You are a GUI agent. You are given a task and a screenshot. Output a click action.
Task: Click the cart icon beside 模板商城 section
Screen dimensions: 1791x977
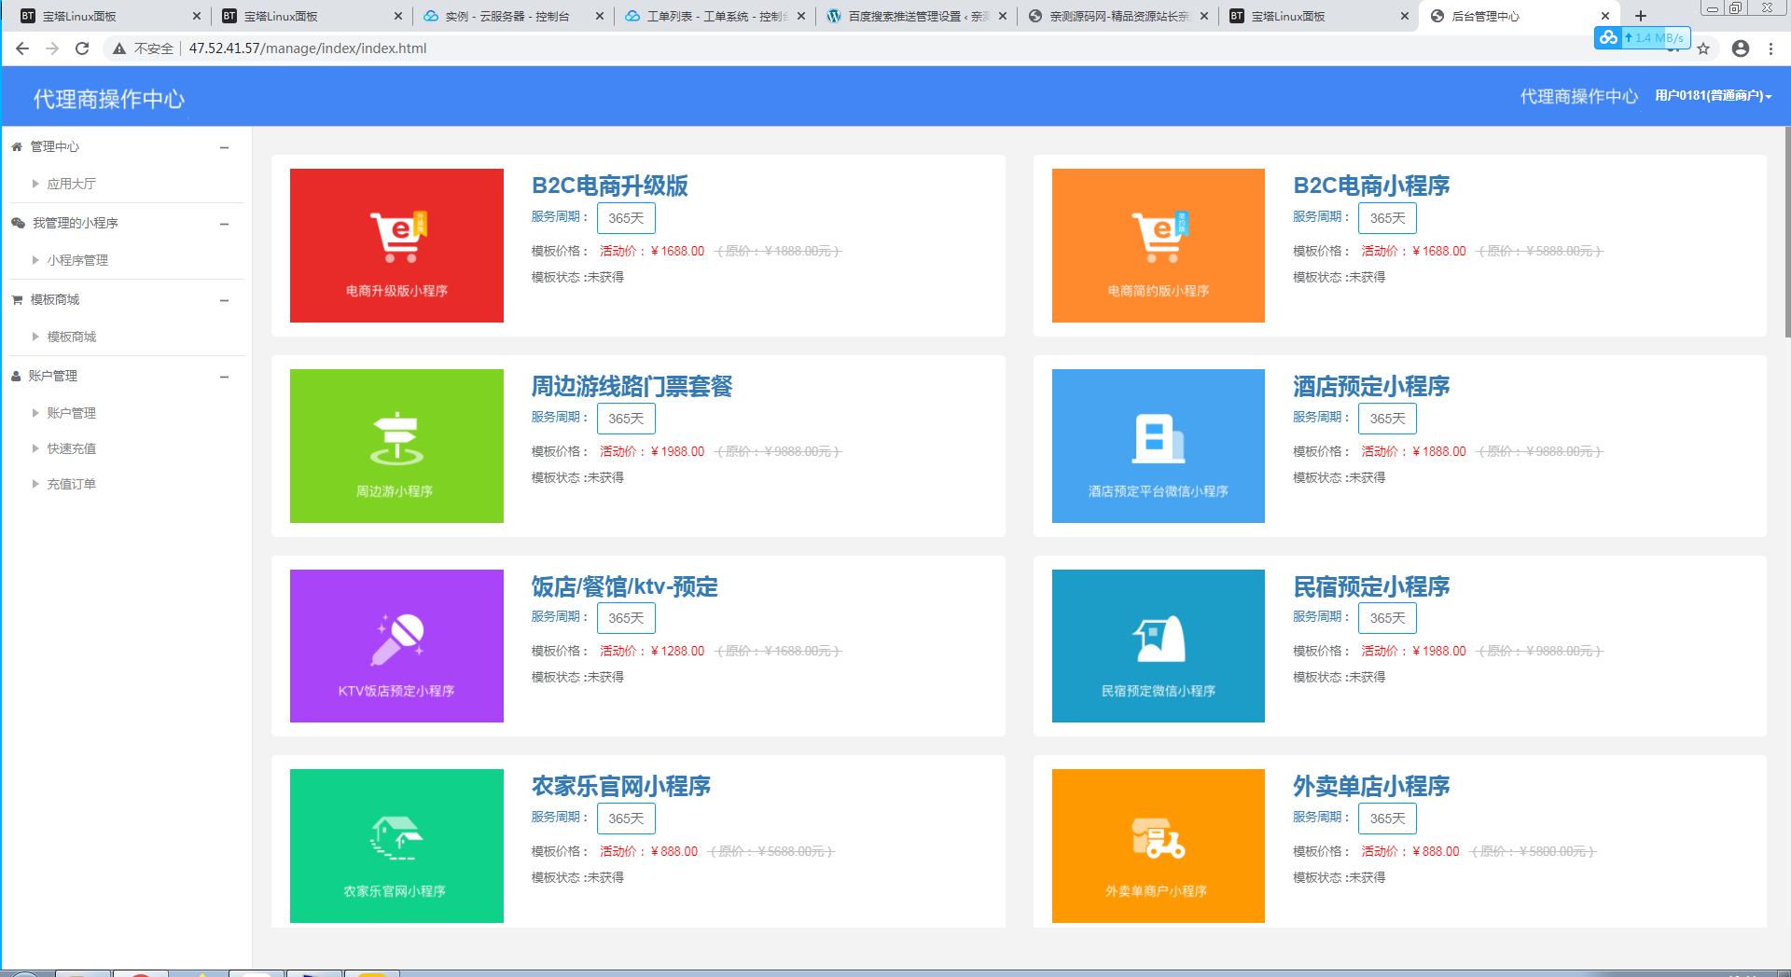click(x=17, y=300)
